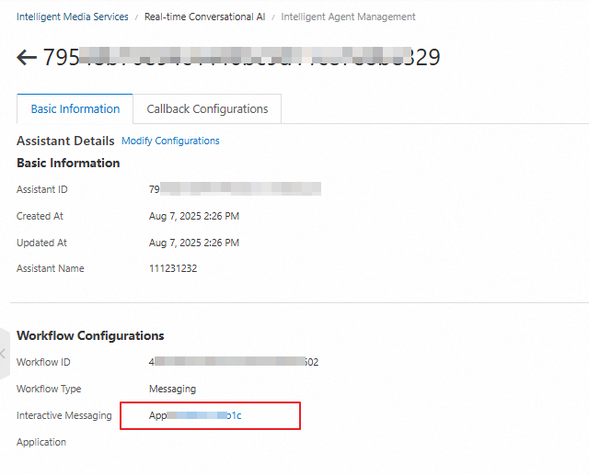Click the Workflow Configurations heading
Viewport: 589px width, 475px height.
(90, 335)
